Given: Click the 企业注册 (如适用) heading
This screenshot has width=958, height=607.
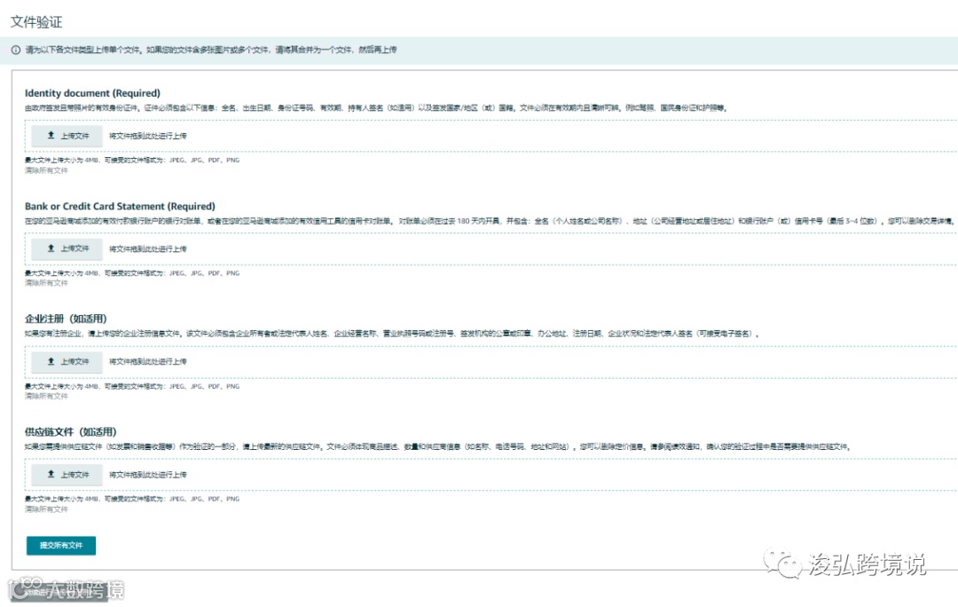Looking at the screenshot, I should [66, 319].
